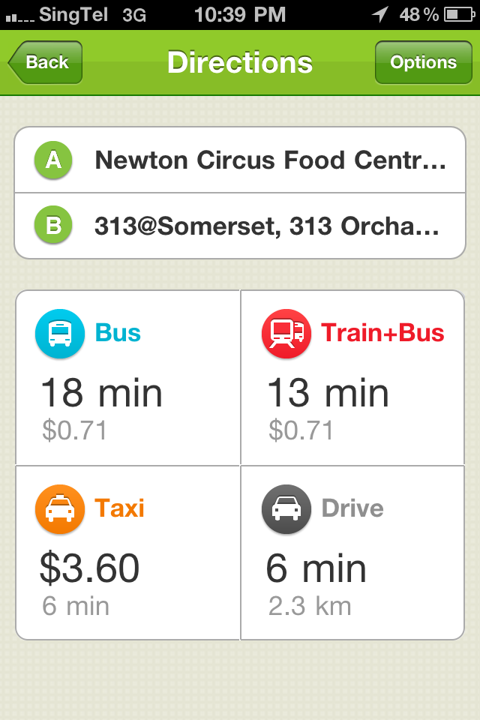Tap the 2.3 km drive distance

click(310, 606)
